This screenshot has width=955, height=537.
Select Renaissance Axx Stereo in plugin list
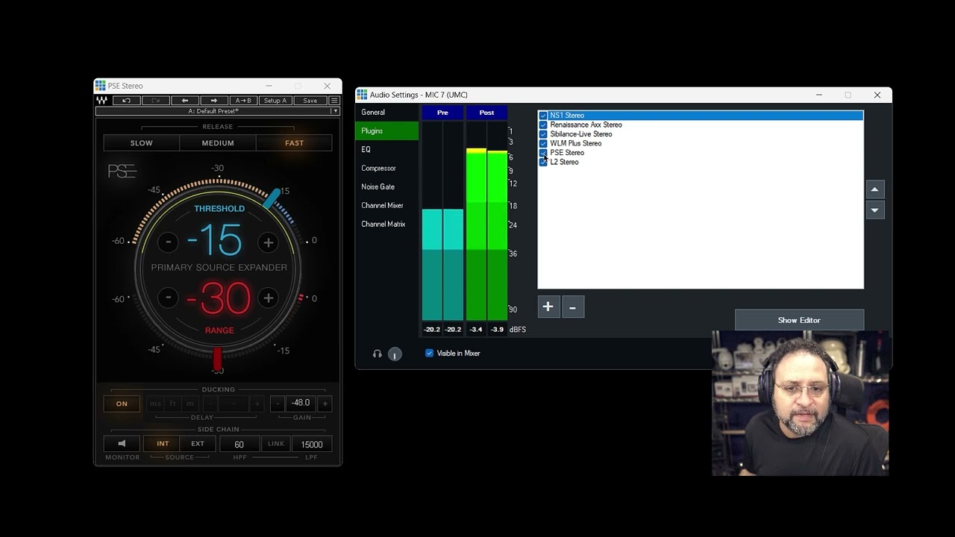[586, 125]
